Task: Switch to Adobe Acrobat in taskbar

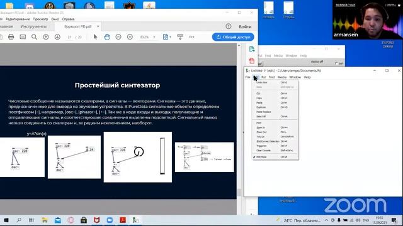Action: 123,220
